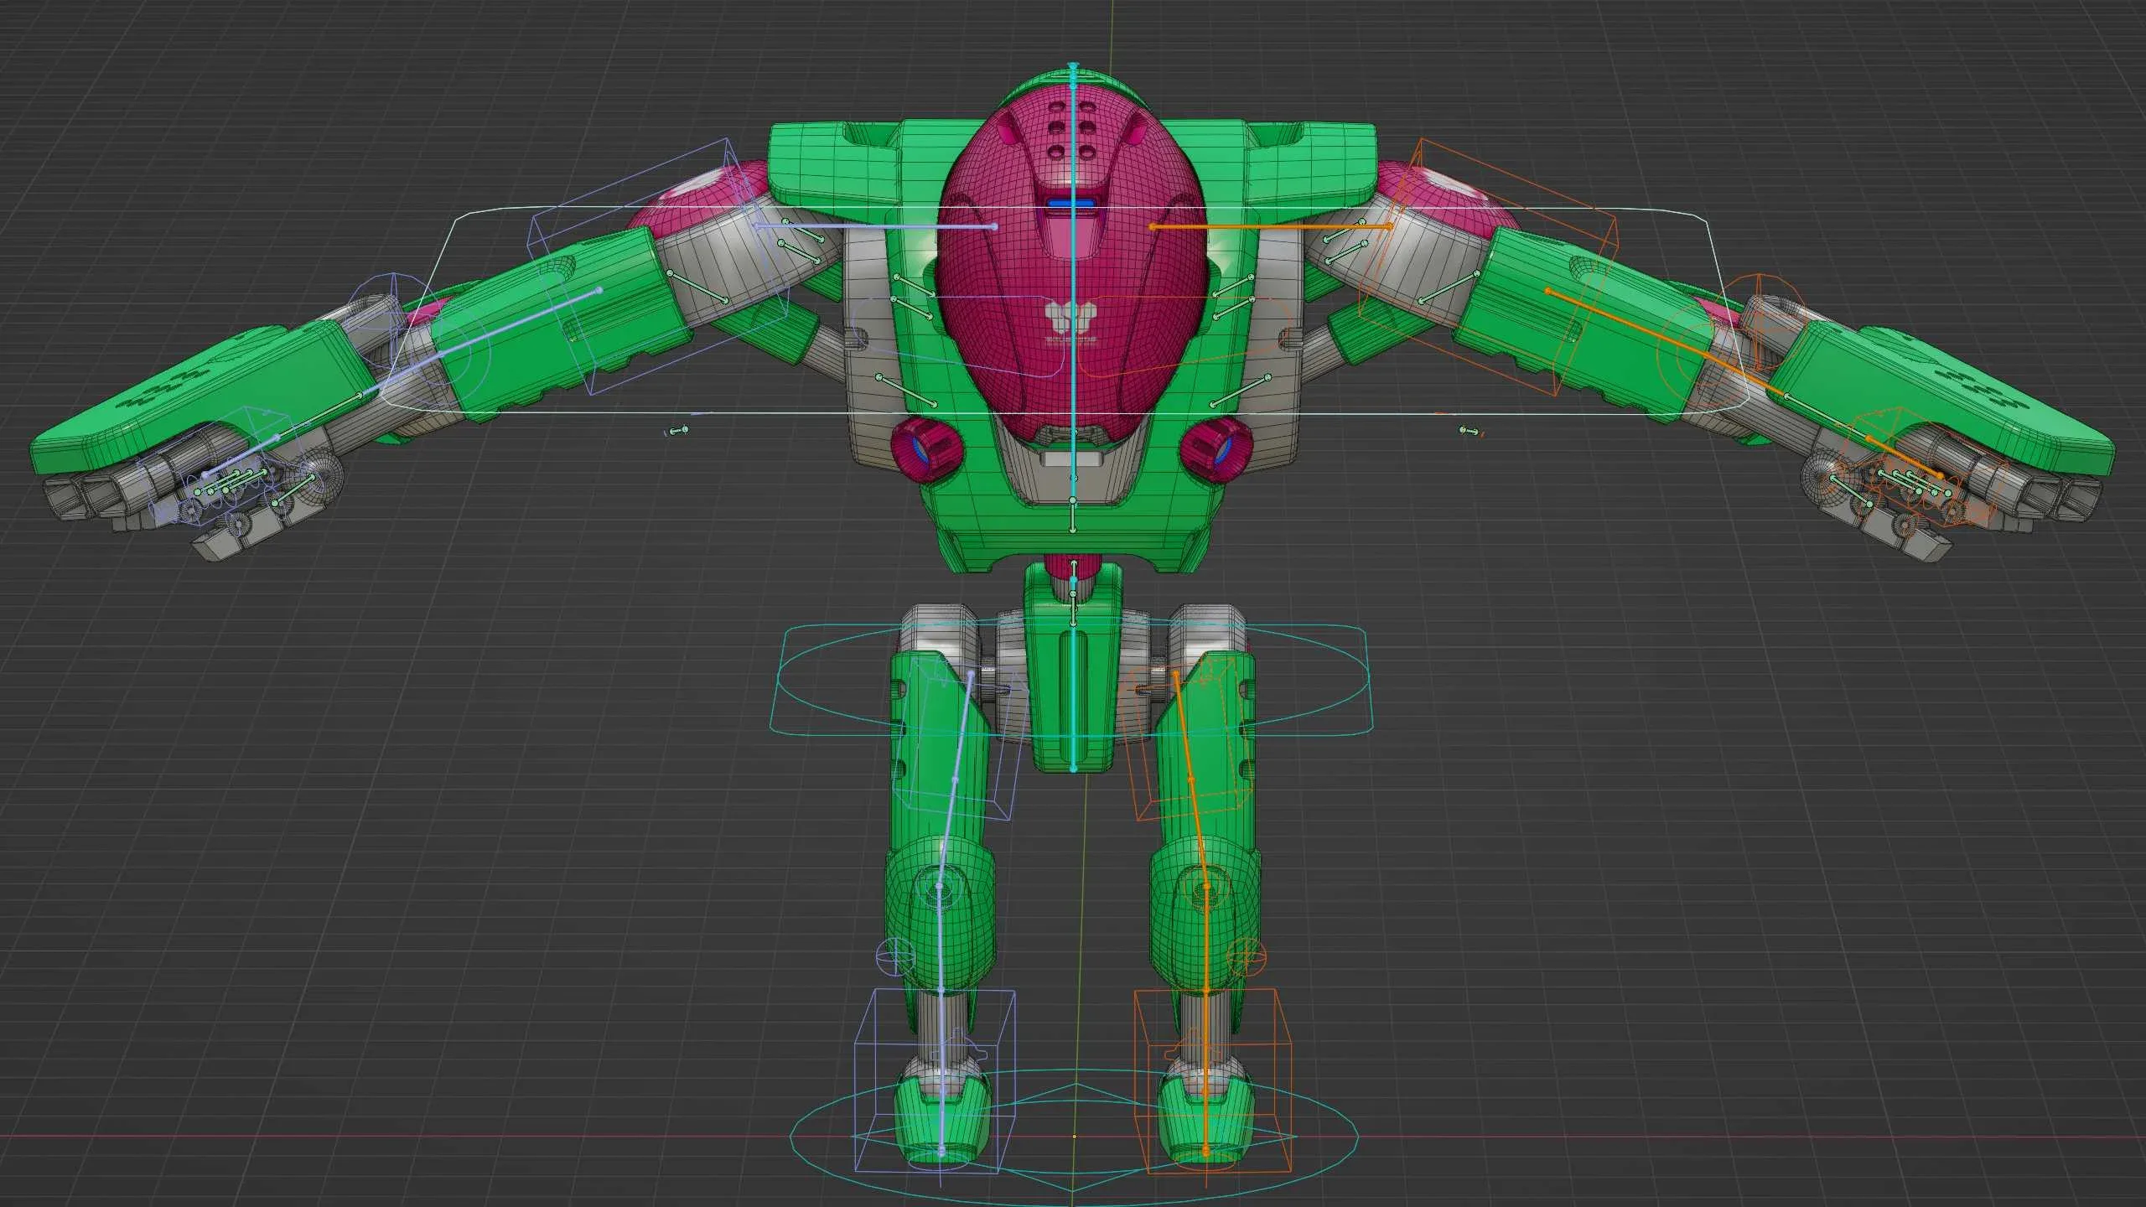
Task: Select the orange sphere widget beside the knee
Action: tap(1247, 956)
